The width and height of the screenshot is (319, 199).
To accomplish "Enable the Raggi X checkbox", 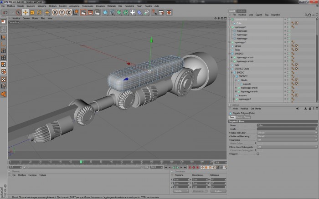I will [x=258, y=154].
